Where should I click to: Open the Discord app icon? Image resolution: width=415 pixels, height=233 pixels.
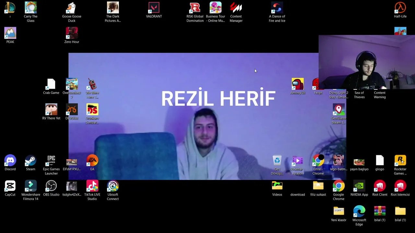[10, 161]
